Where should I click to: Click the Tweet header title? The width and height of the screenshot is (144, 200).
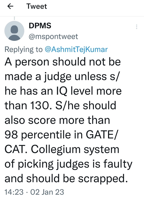37,6
